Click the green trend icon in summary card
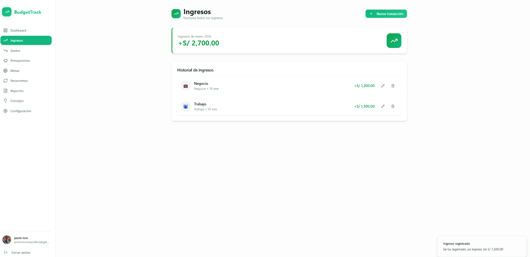The height and width of the screenshot is (257, 530). point(394,40)
